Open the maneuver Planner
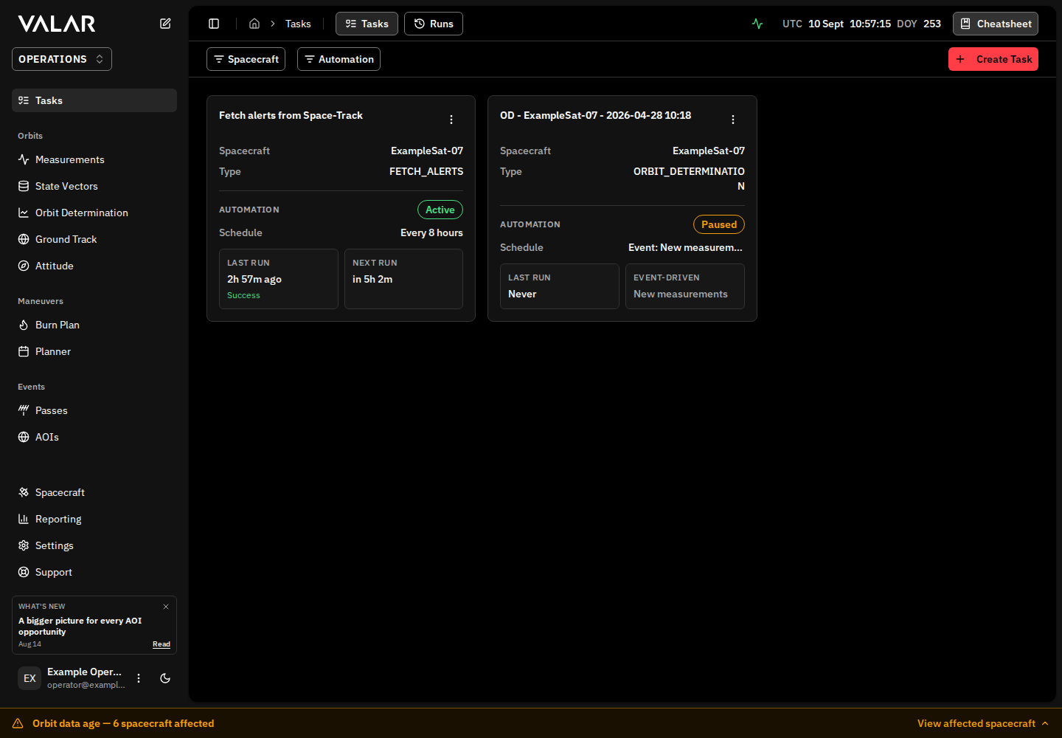The image size is (1062, 738). coord(94,351)
